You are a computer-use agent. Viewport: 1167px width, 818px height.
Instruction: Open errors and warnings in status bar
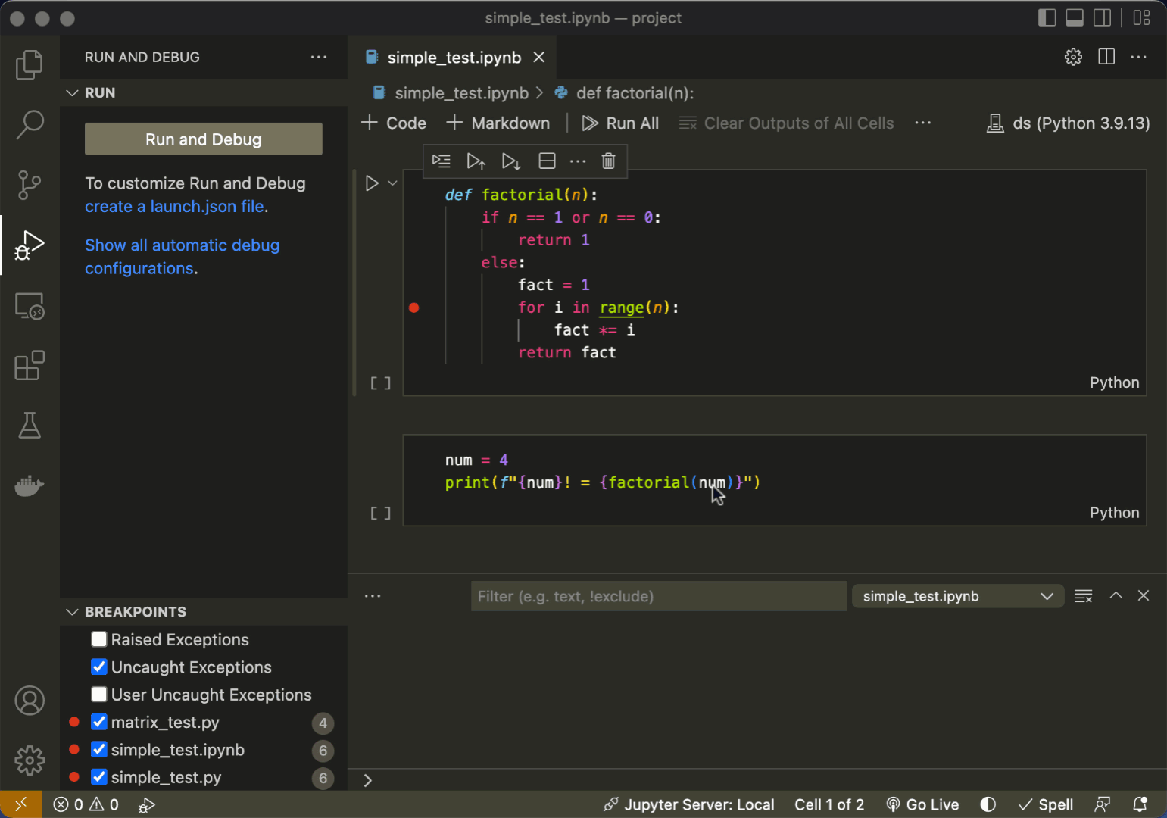(86, 804)
